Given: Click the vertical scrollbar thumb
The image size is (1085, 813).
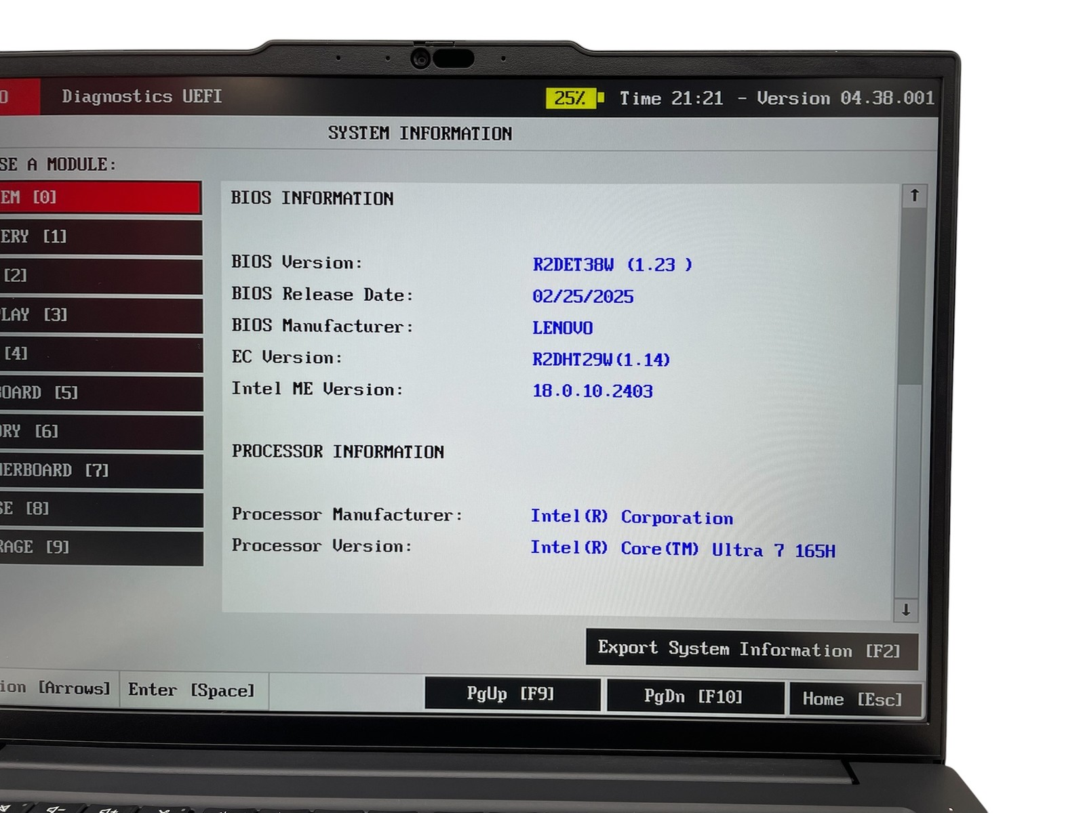Looking at the screenshot, I should click(912, 296).
